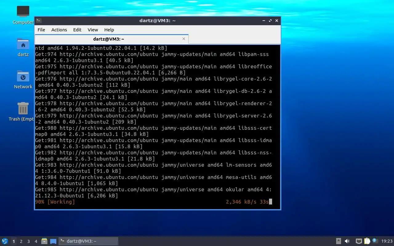
Task: Switch to workspace 4 in pager
Action: coord(36,241)
